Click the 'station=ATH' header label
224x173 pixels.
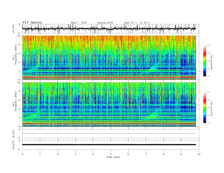(105, 23)
